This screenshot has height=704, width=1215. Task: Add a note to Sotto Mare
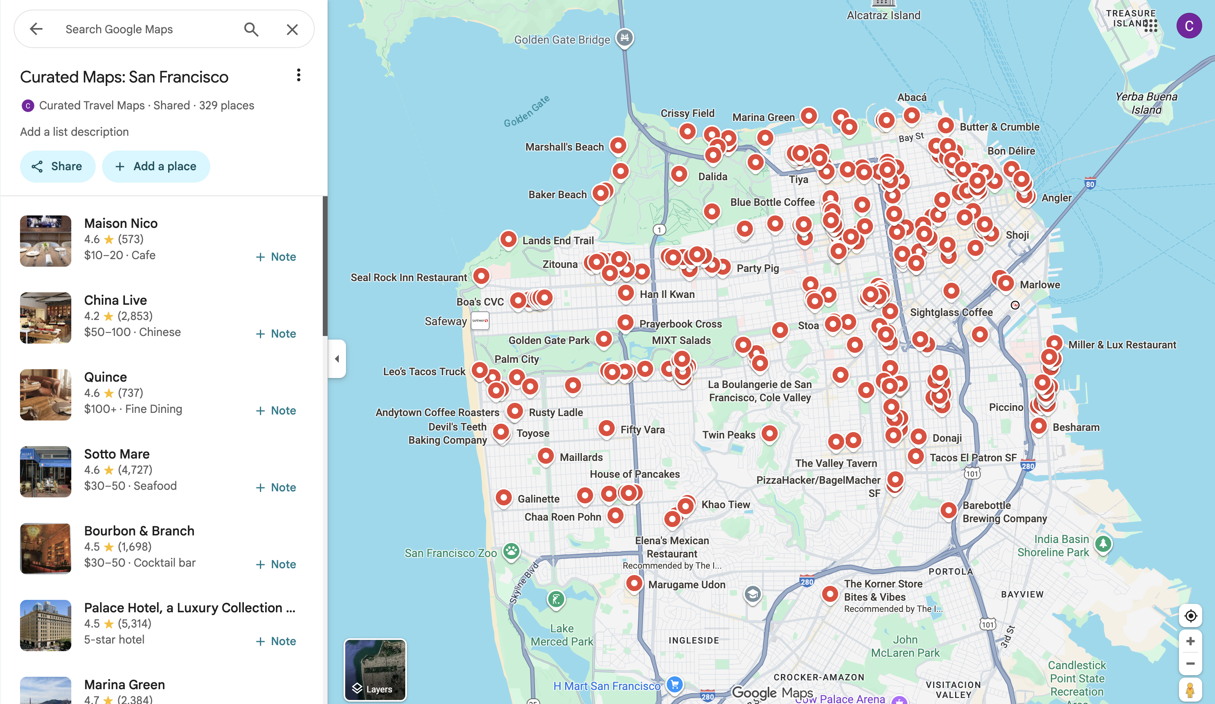(x=275, y=487)
